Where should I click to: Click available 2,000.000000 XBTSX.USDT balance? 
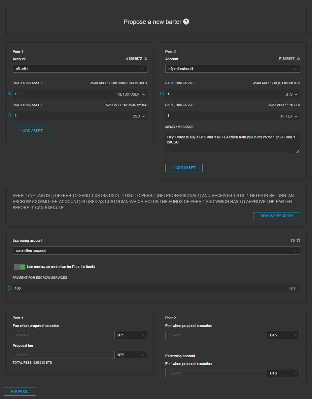128,83
